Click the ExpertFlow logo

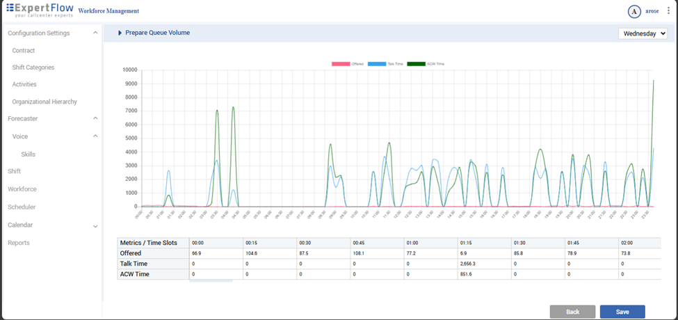(40, 10)
